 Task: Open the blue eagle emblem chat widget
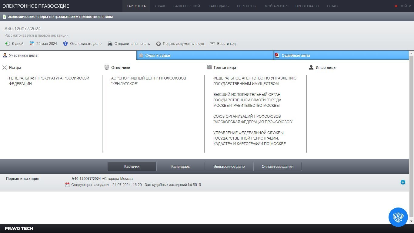pyautogui.click(x=398, y=217)
